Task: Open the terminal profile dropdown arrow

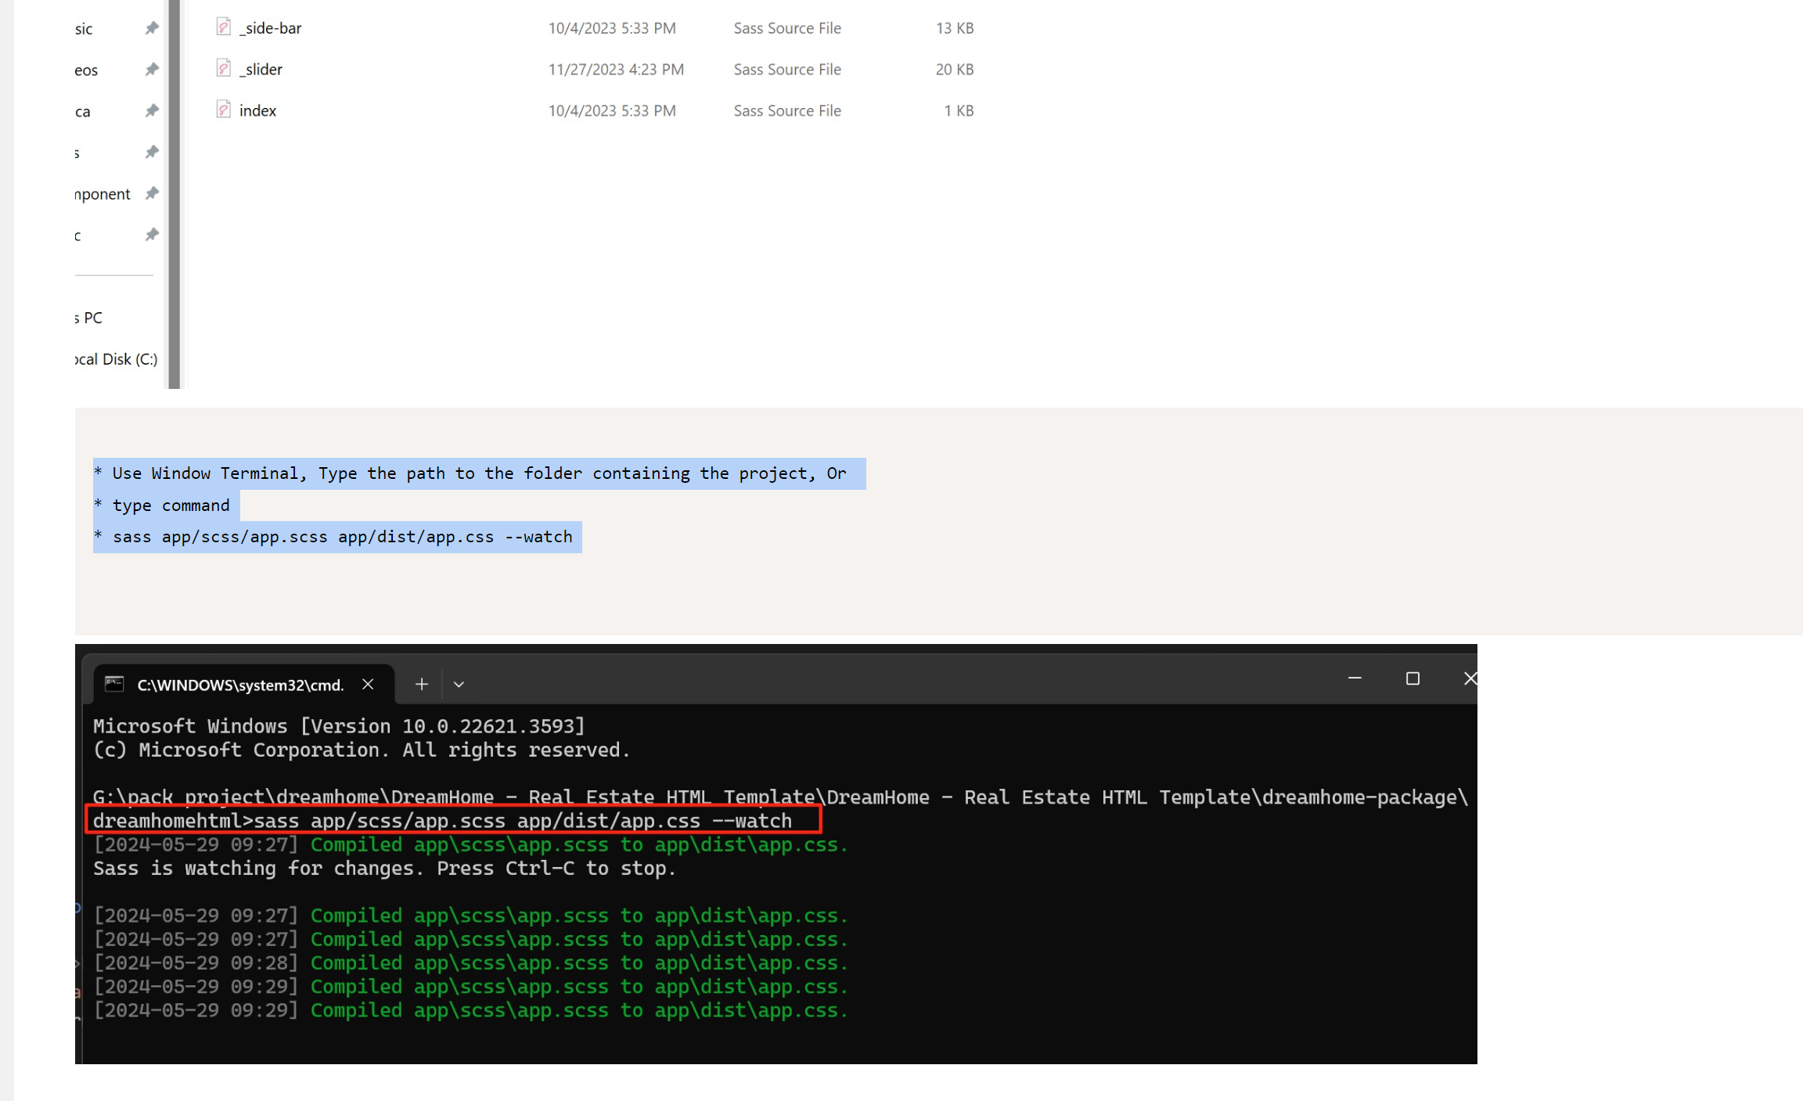Action: (459, 685)
